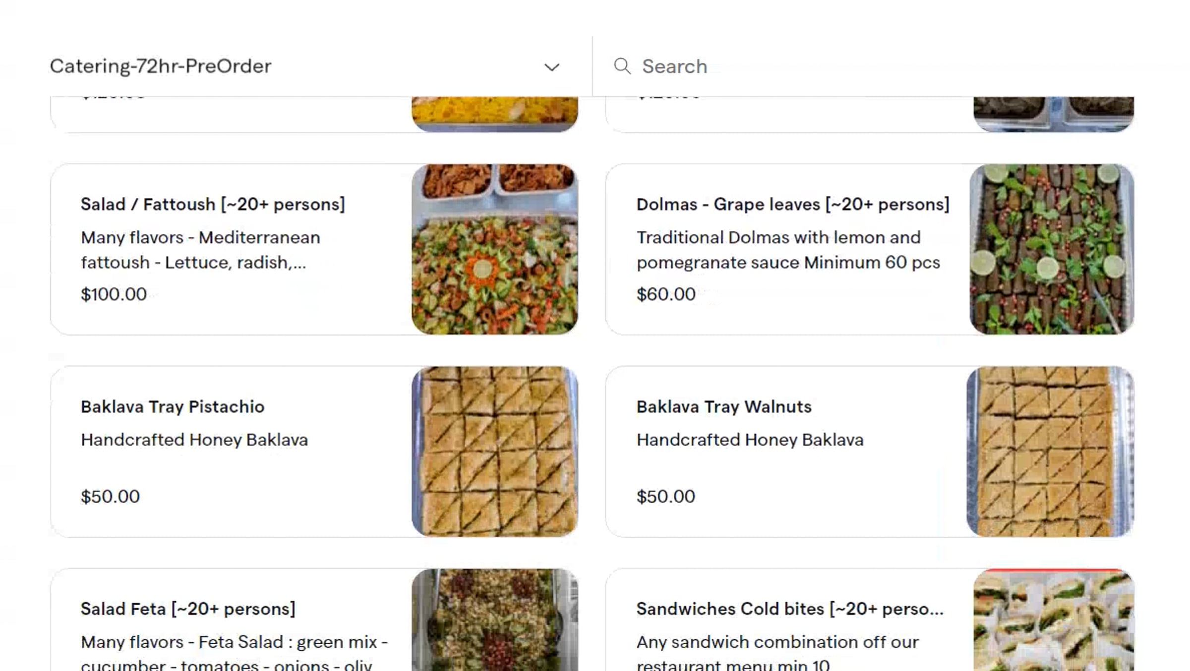The height and width of the screenshot is (671, 1190).
Task: Open the Sandwiches Cold bites title
Action: coord(789,609)
